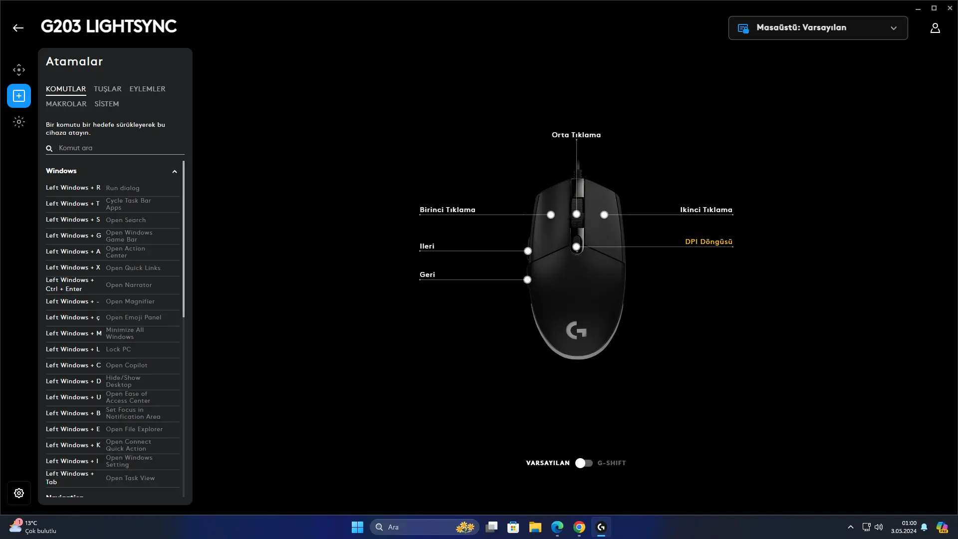The image size is (958, 539).
Task: Open the sensitivity DPI crosshair icon
Action: tap(19, 70)
